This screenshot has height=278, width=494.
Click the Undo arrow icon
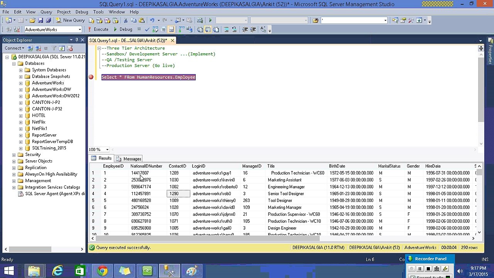(x=152, y=20)
